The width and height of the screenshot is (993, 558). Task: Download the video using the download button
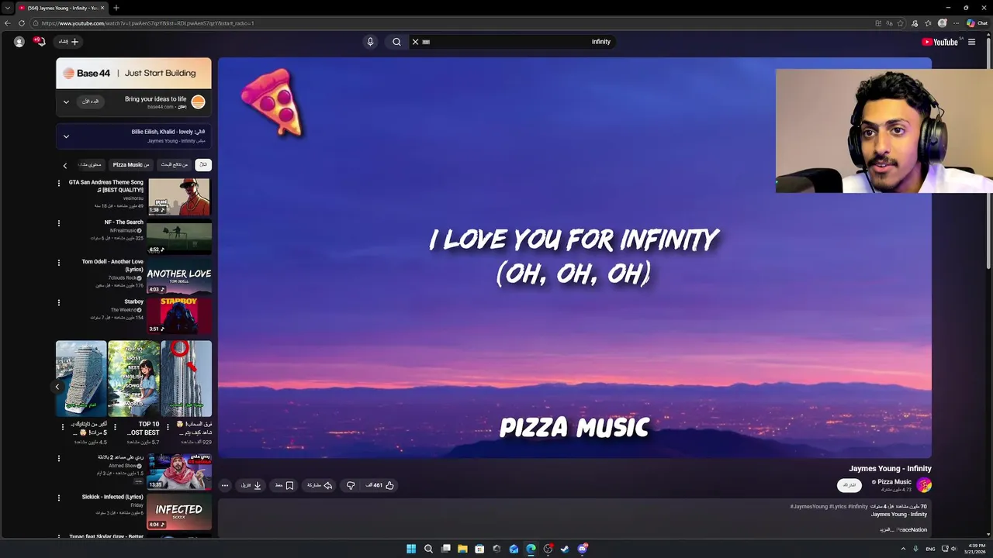pos(251,485)
